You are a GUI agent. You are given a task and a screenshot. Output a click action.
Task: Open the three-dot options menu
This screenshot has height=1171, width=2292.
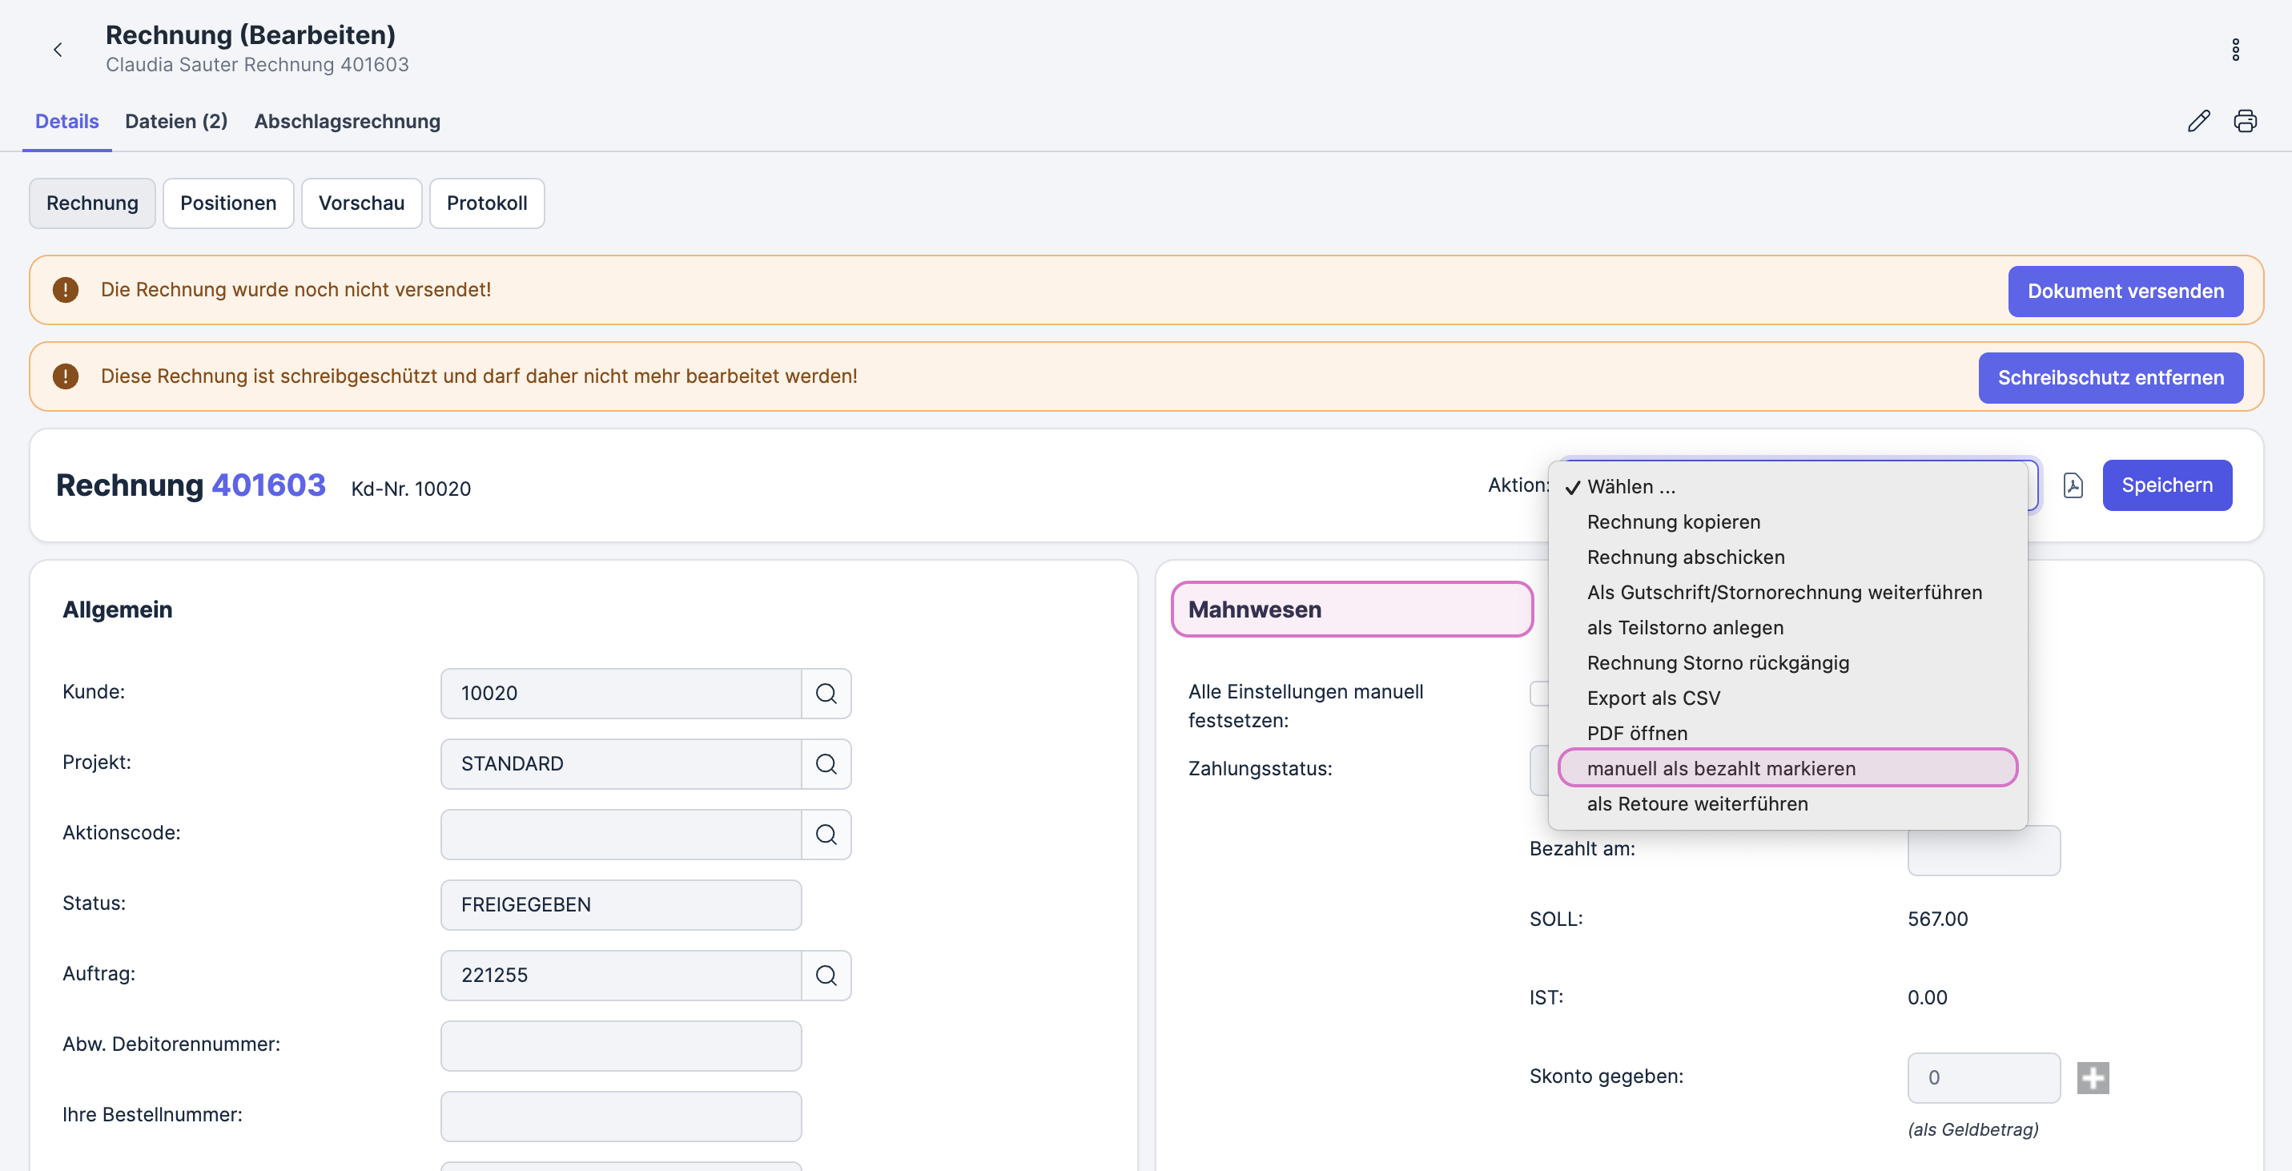(x=2235, y=50)
